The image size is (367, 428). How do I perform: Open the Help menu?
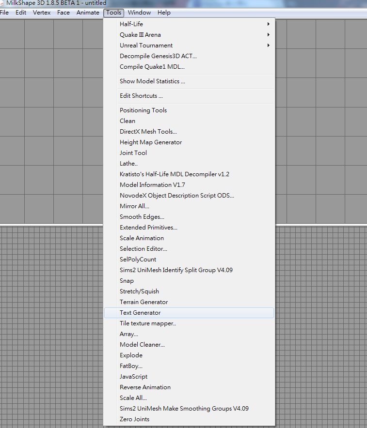click(164, 13)
